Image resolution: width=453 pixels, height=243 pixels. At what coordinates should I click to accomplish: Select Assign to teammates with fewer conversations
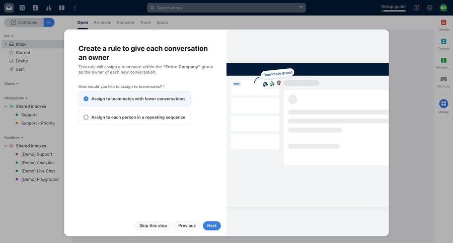point(134,99)
